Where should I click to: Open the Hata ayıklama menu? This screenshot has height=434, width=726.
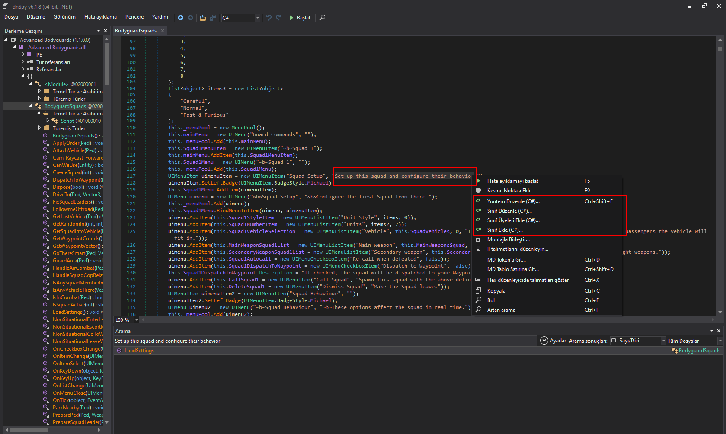click(100, 17)
